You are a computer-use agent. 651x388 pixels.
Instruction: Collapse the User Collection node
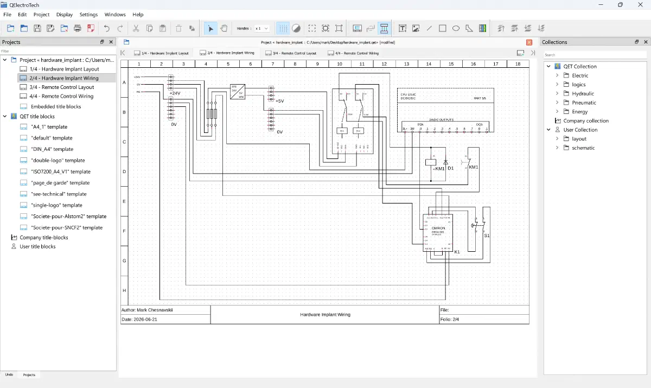[x=548, y=130]
